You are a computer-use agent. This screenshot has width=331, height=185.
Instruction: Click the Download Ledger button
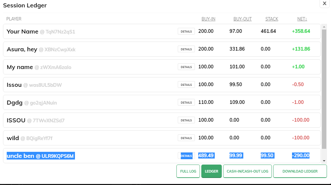click(300, 171)
